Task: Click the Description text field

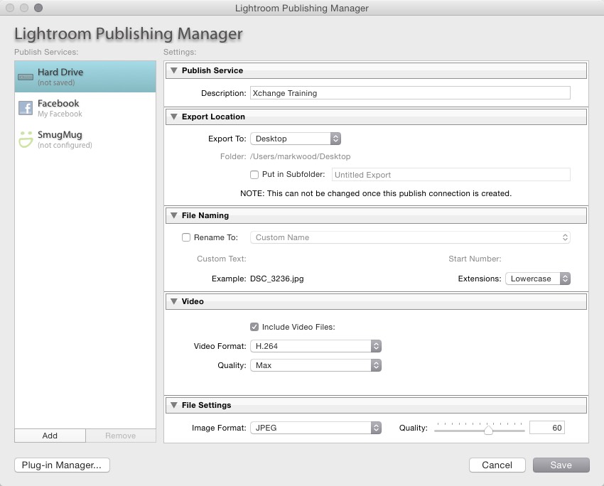Action: (410, 93)
